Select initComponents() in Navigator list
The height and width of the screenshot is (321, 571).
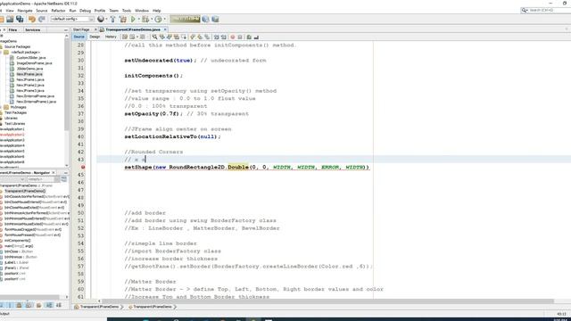(17, 240)
